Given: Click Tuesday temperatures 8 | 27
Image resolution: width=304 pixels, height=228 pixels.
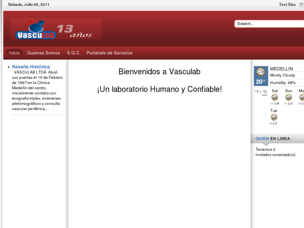Looking at the screenshot, I should pos(274,123).
